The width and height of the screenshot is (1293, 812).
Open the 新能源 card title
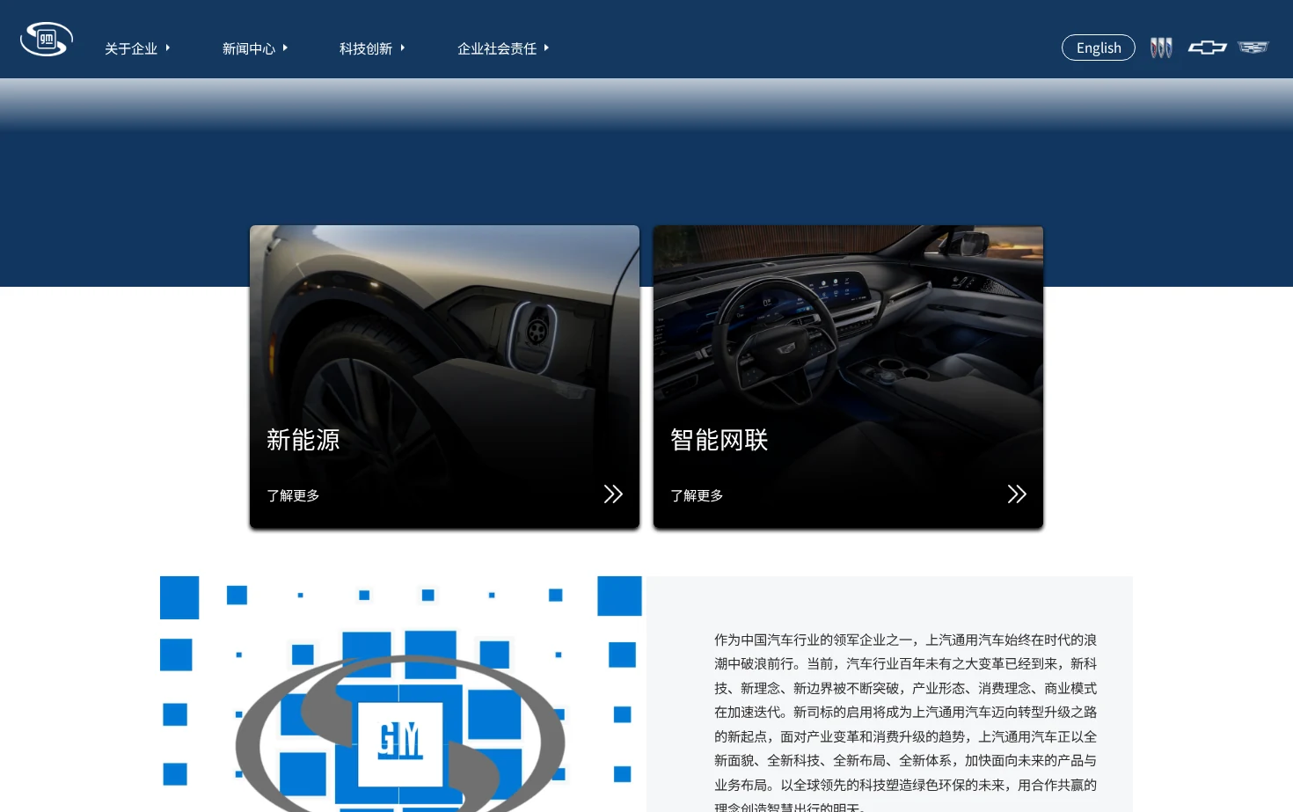(x=303, y=440)
